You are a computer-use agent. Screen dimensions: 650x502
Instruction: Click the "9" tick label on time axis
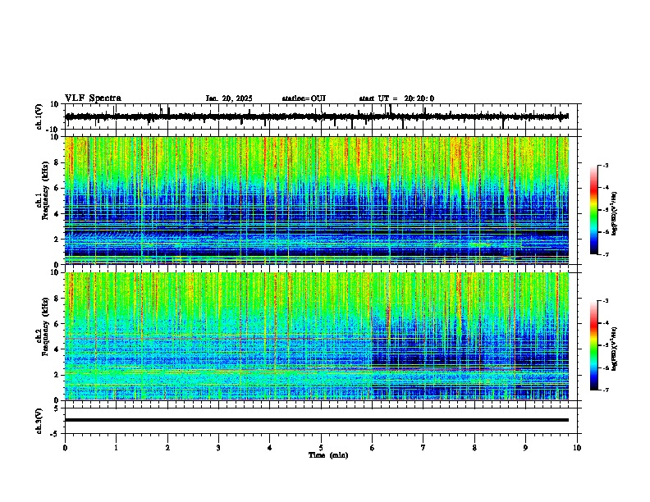pos(525,448)
